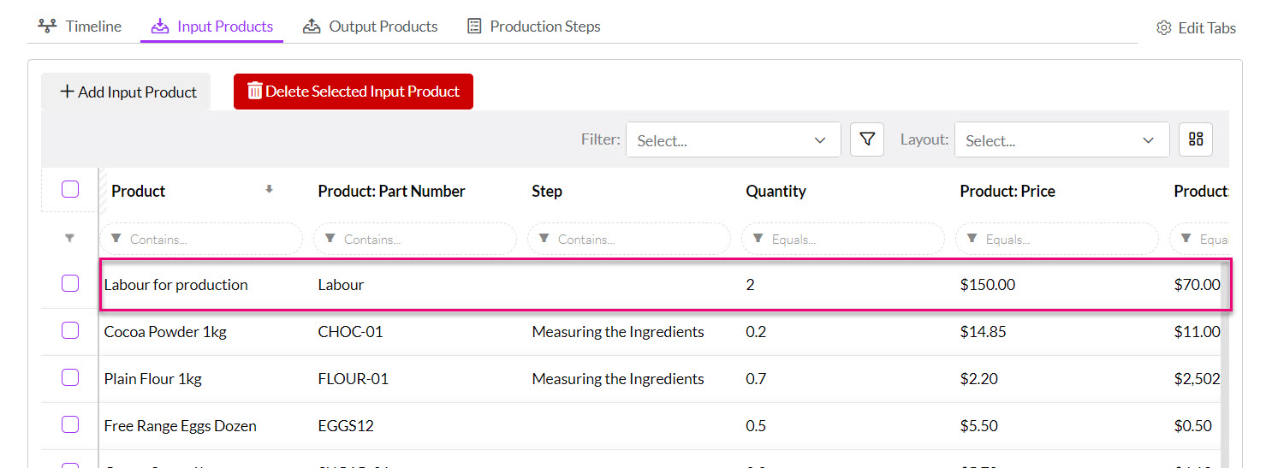Click Delete Selected Input Product button
The height and width of the screenshot is (468, 1266).
click(x=354, y=91)
